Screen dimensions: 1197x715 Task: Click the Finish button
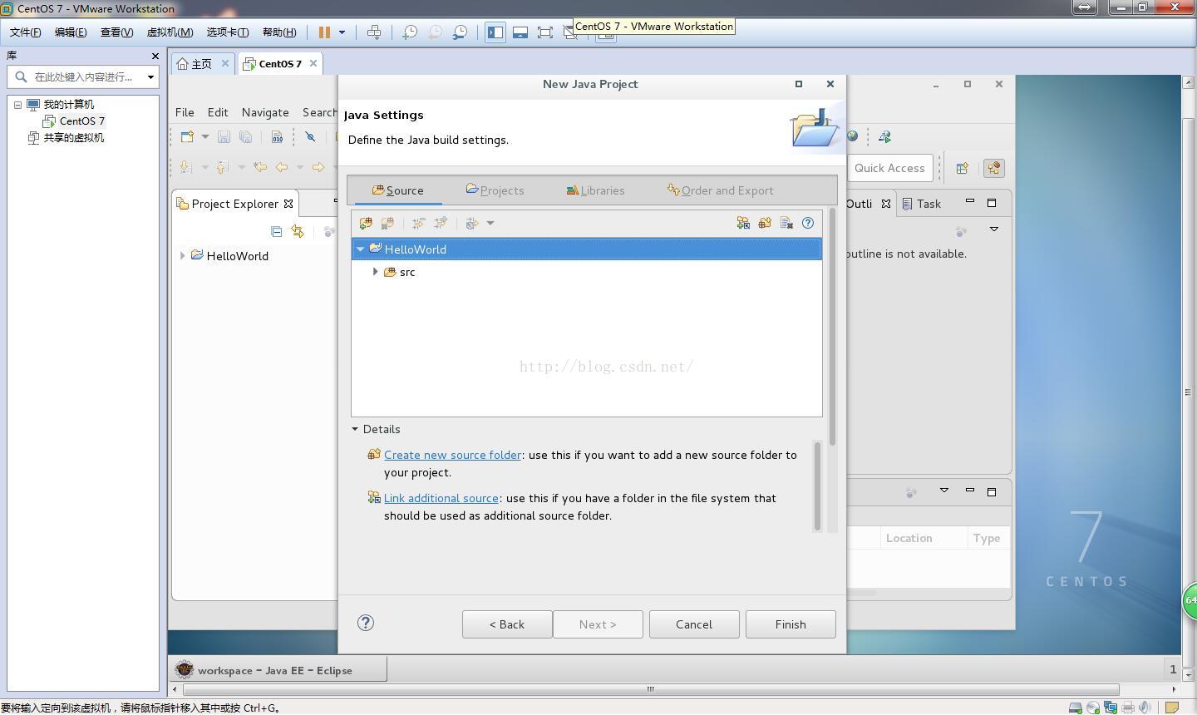[791, 624]
